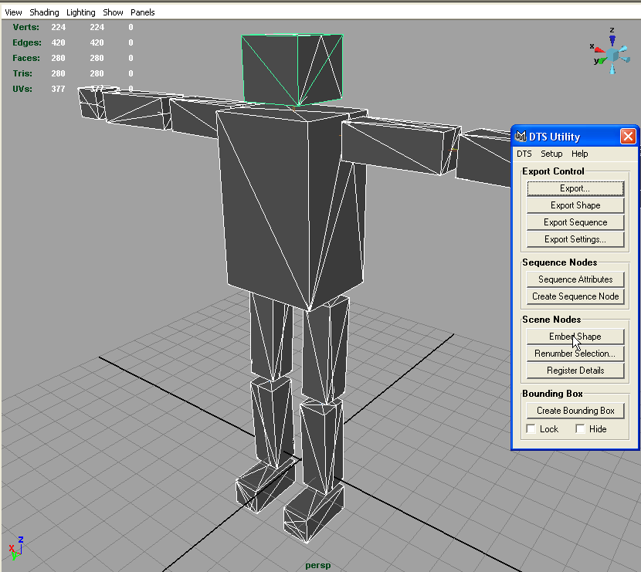Open the Show menu in viewport
The image size is (641, 572).
coord(113,12)
